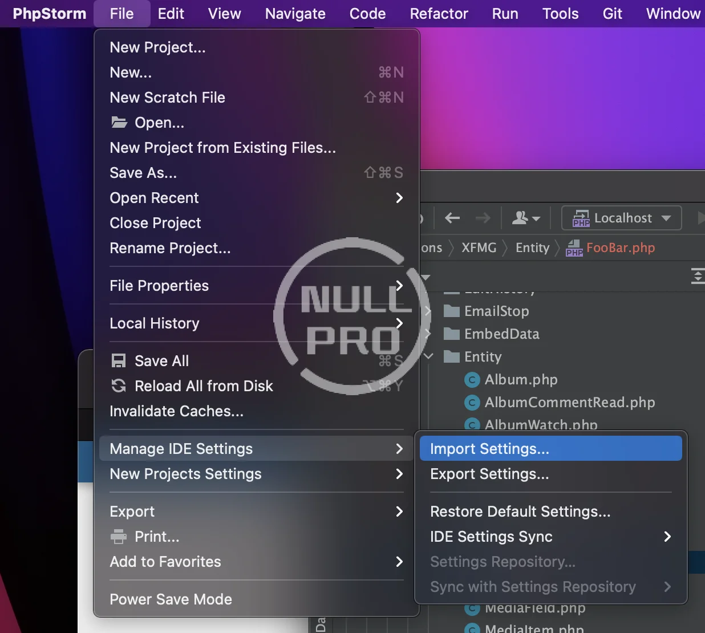Viewport: 705px width, 633px height.
Task: Expand the File Properties submenu
Action: coord(256,286)
